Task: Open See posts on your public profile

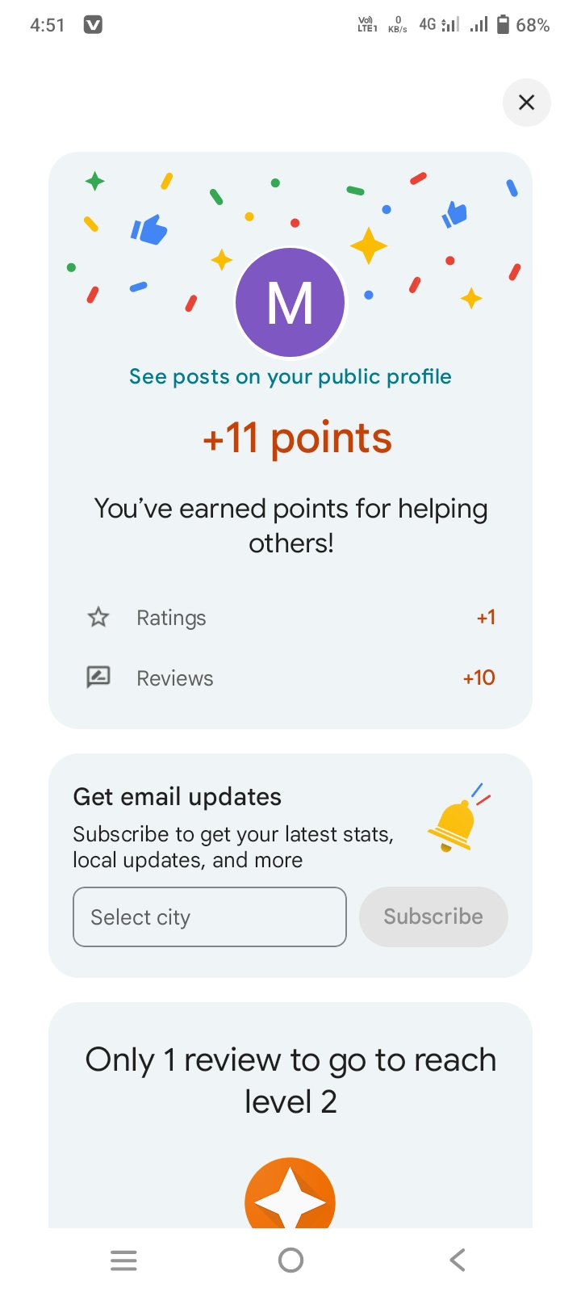Action: [x=290, y=377]
